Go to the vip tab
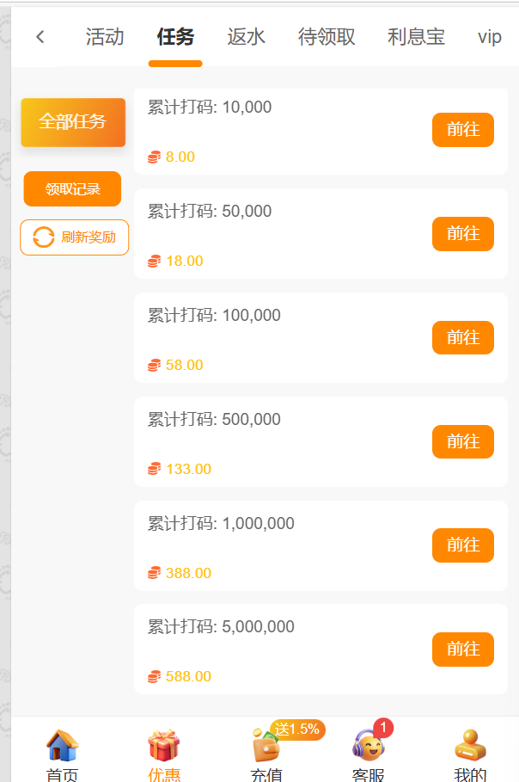Viewport: 519px width, 782px height. tap(490, 37)
